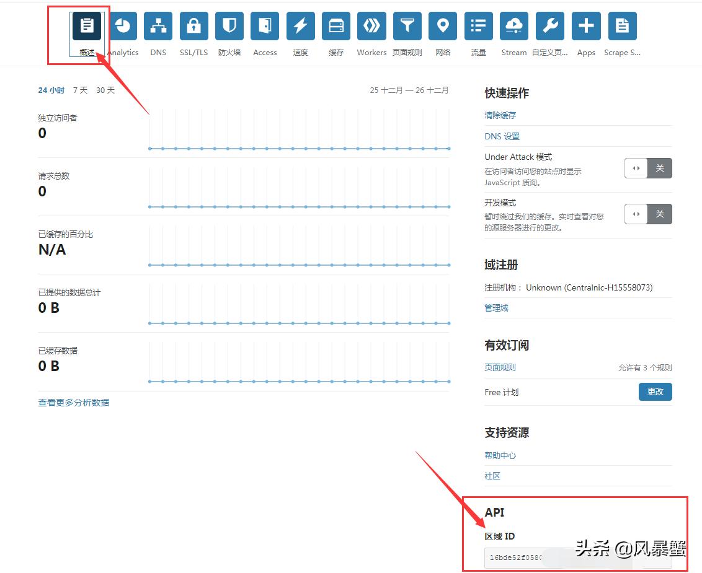Enable Under Attack 模式 toggle
The height and width of the screenshot is (573, 702).
(x=648, y=168)
